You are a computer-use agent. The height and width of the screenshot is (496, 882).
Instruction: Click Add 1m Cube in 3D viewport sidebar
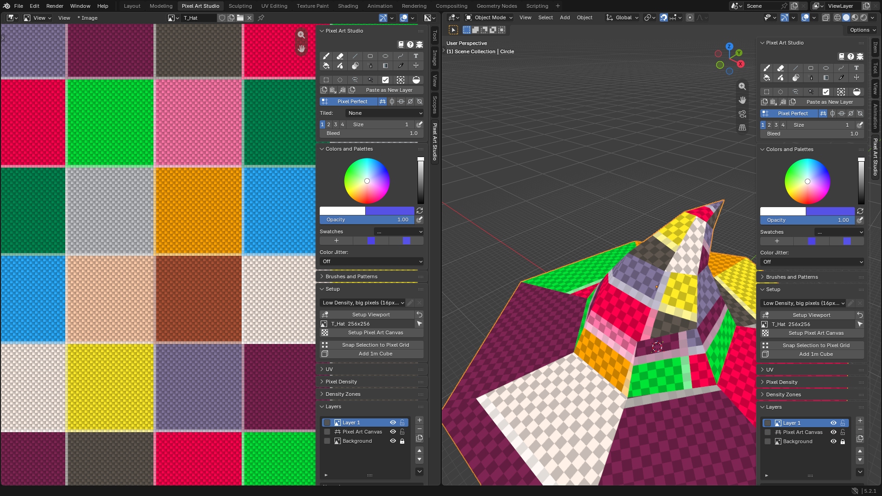(812, 354)
